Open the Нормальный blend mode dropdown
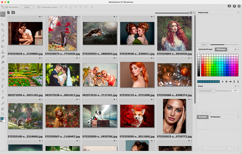This screenshot has height=154, width=242. tap(206, 91)
